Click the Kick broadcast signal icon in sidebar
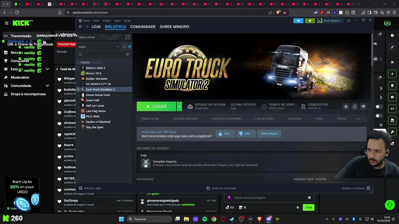 (x=392, y=109)
